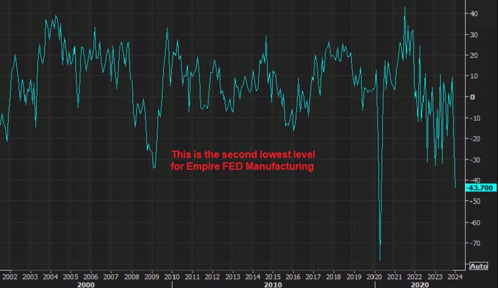Click the 2014 year label
This screenshot has height=288, width=498.
point(253,277)
